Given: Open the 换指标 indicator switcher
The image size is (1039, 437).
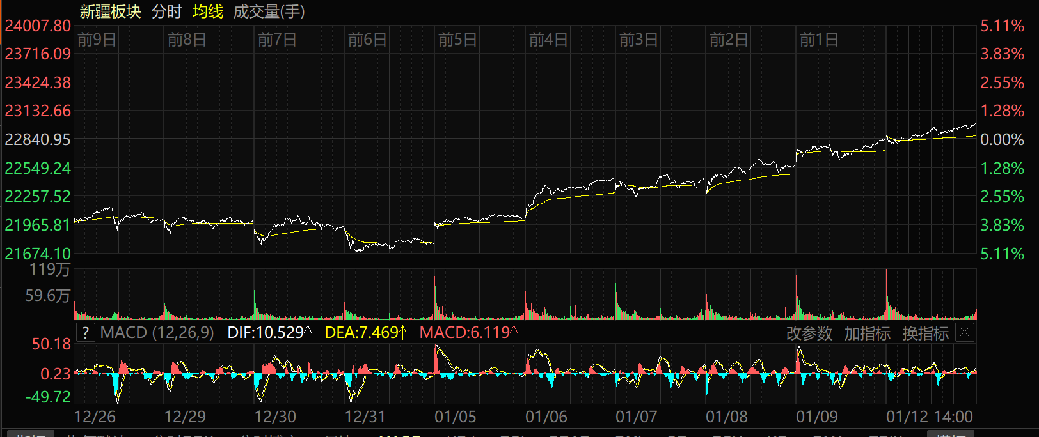Looking at the screenshot, I should (925, 333).
